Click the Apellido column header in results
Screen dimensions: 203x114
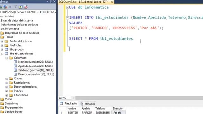tap(87, 109)
